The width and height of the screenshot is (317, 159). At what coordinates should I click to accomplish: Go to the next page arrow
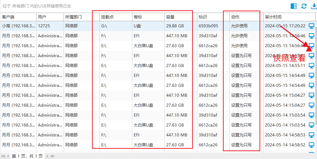point(48,156)
